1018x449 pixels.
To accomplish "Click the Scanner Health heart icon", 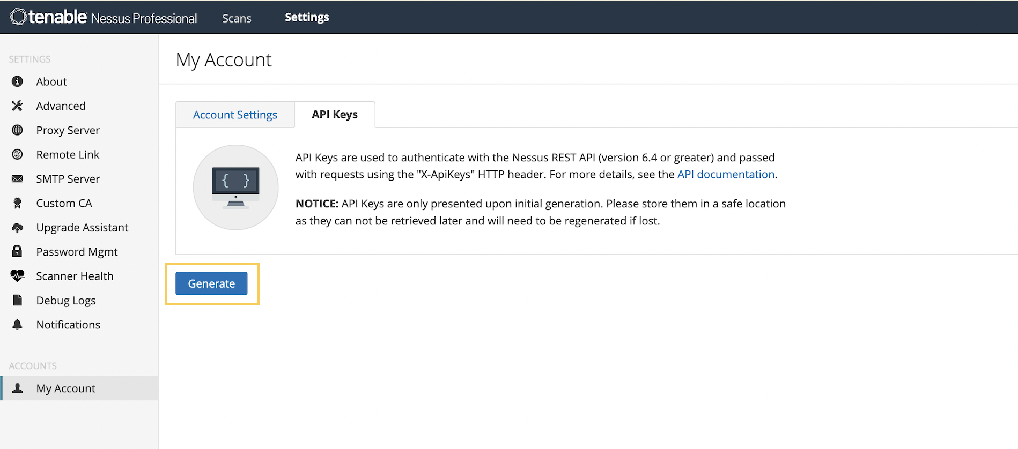I will (17, 276).
